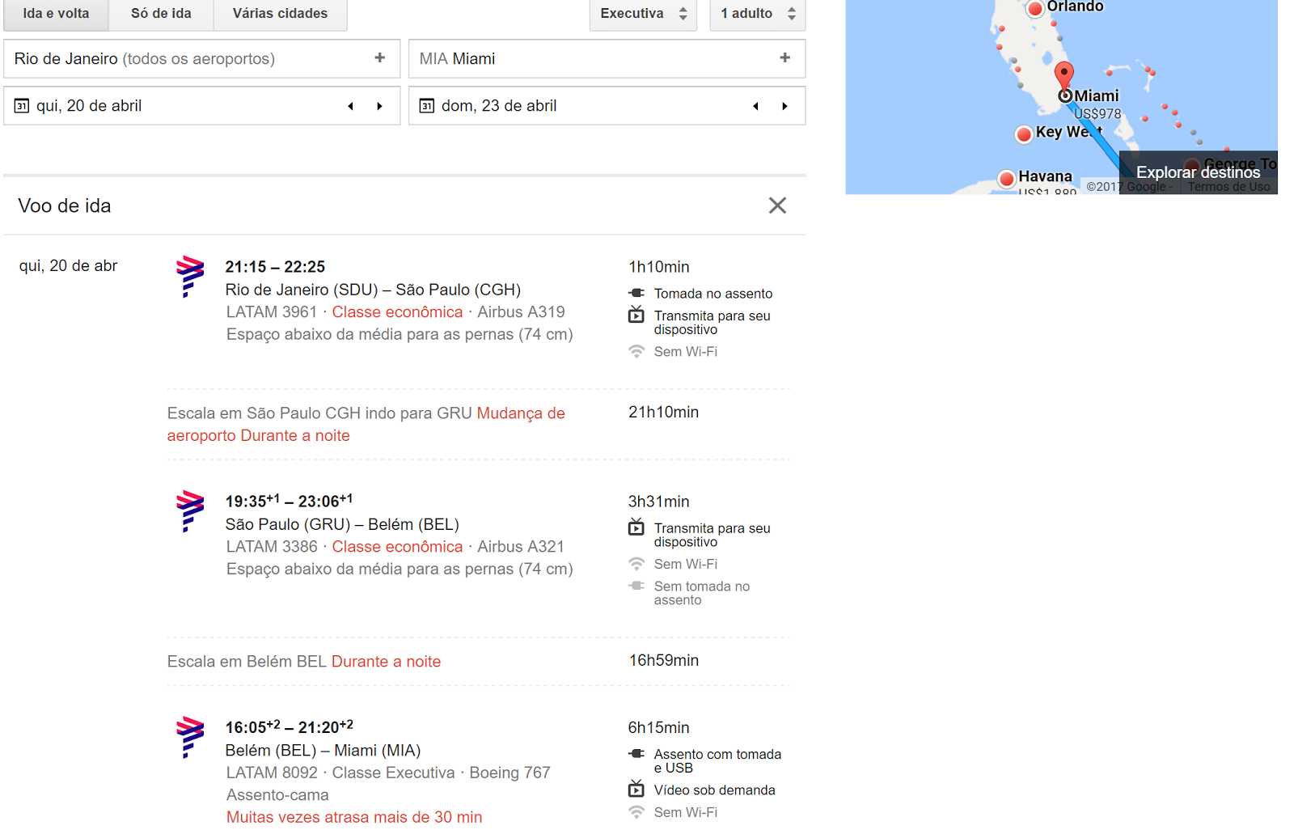Click 'Assento com tomada e USB' icon
Image resolution: width=1294 pixels, height=830 pixels.
[636, 754]
